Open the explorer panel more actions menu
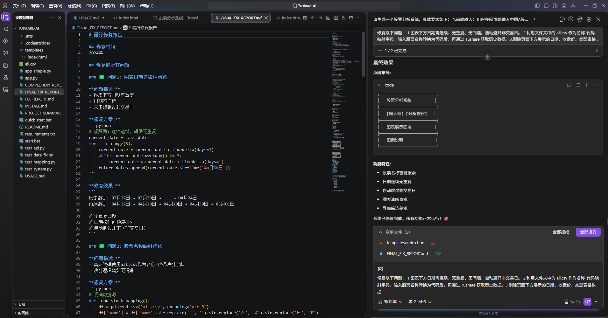This screenshot has height=318, width=608. coord(52,18)
